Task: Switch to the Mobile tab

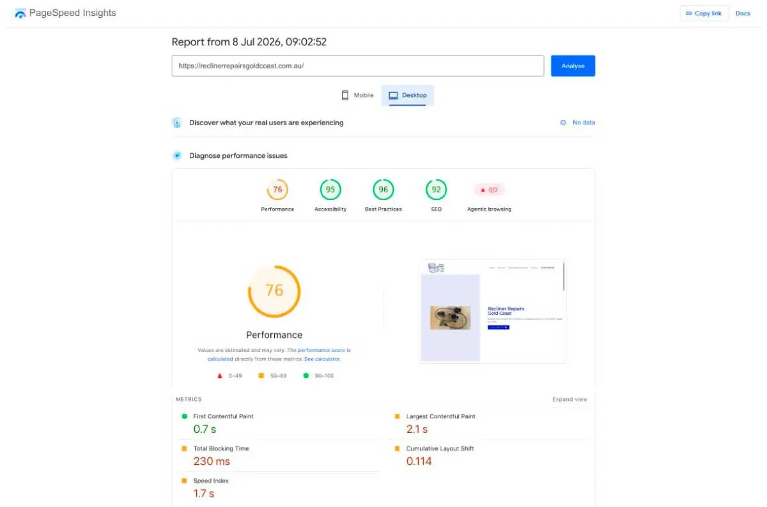Action: click(357, 95)
